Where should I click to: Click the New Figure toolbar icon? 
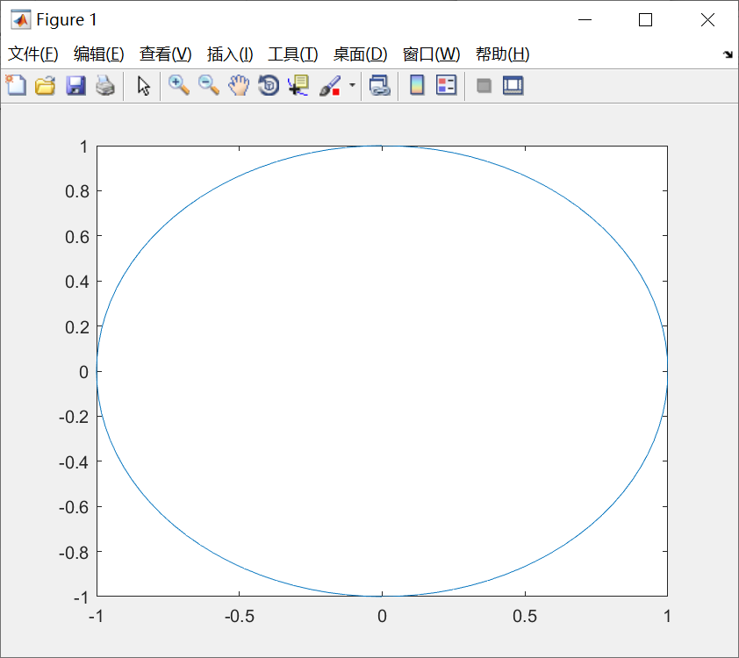pyautogui.click(x=16, y=86)
